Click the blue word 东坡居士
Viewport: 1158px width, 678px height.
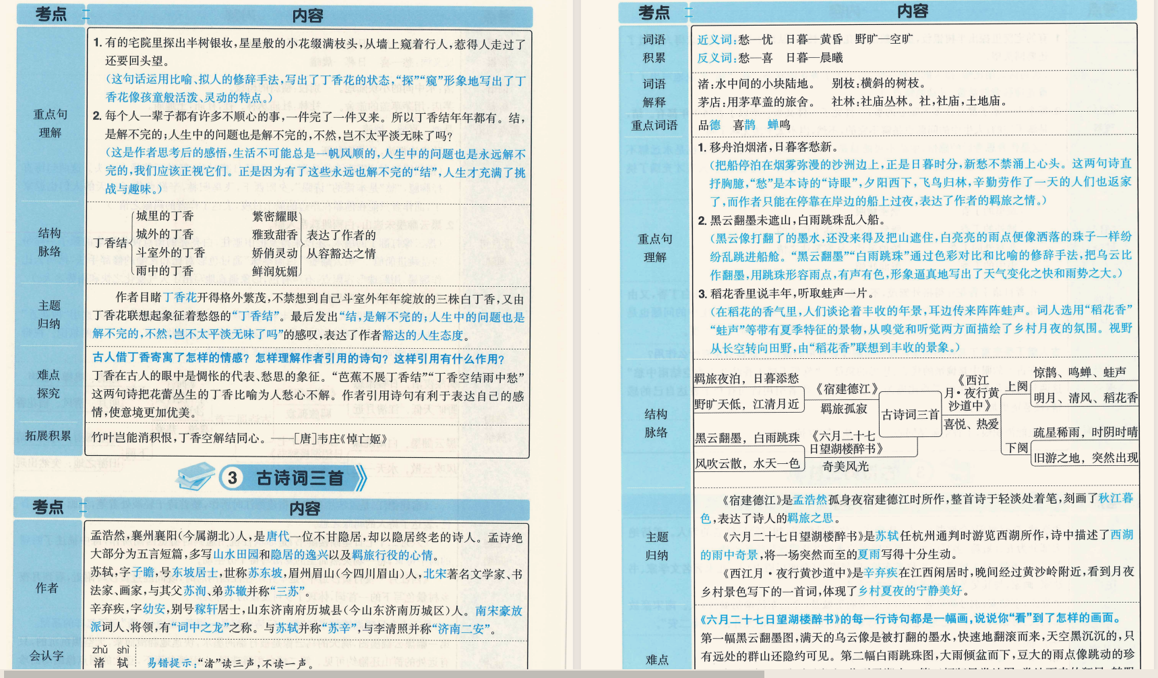click(x=195, y=573)
